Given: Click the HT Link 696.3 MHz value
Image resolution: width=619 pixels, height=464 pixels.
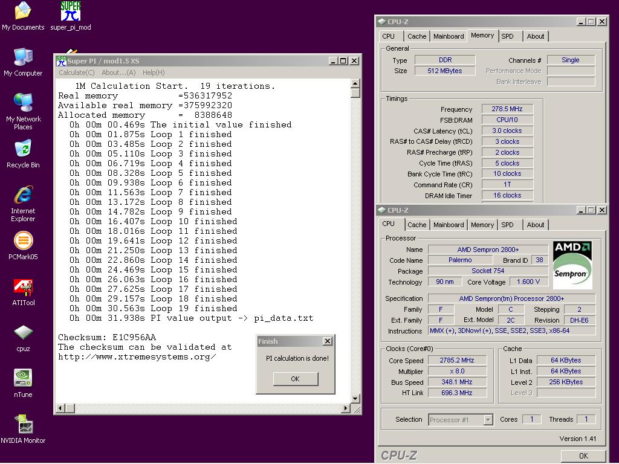Looking at the screenshot, I should point(457,393).
